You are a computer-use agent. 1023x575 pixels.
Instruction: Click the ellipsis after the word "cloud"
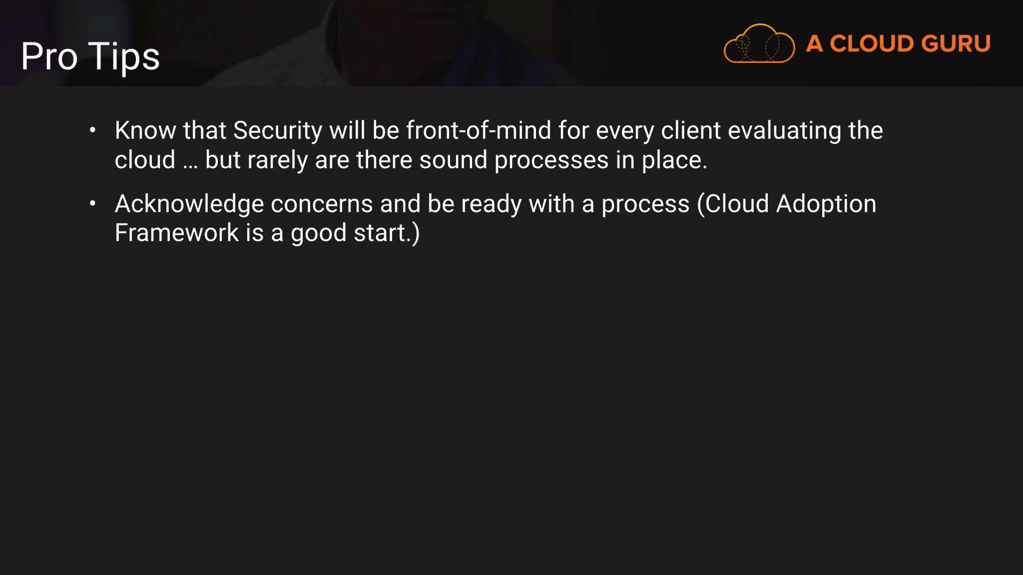coord(190,162)
